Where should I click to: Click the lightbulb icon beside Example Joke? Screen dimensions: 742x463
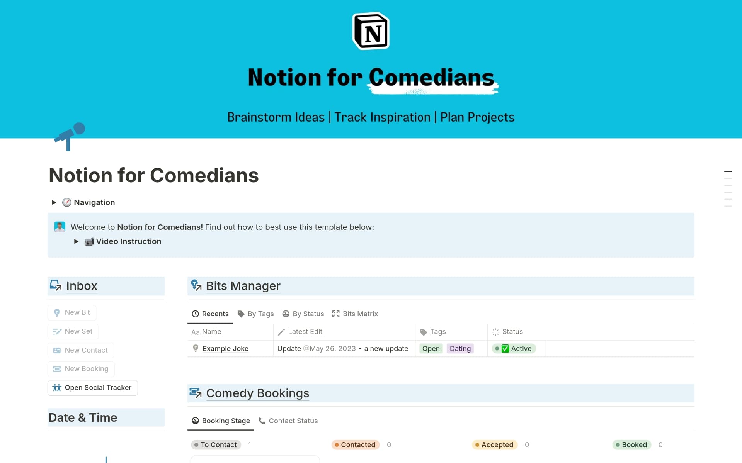point(196,348)
